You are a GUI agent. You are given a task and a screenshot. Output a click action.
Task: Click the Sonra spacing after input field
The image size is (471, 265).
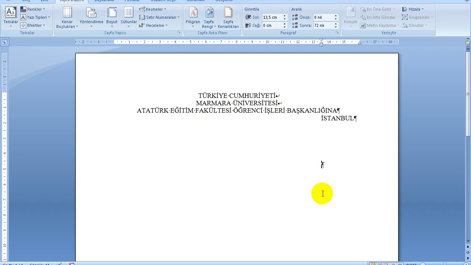tap(323, 25)
